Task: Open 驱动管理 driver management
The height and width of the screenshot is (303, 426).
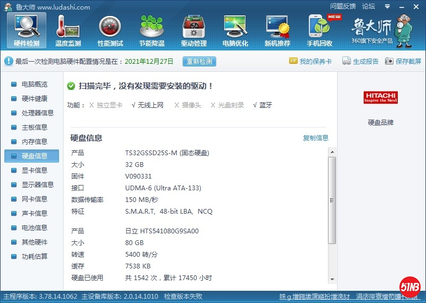Action: click(x=194, y=30)
